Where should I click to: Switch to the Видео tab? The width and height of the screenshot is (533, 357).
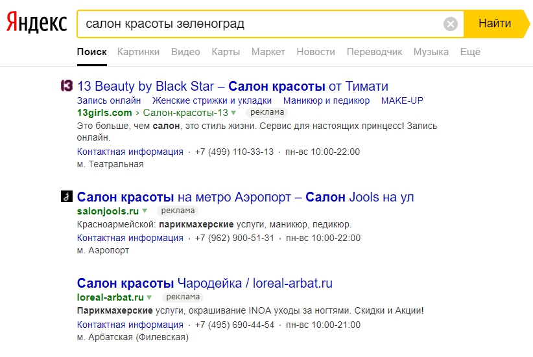tap(185, 52)
